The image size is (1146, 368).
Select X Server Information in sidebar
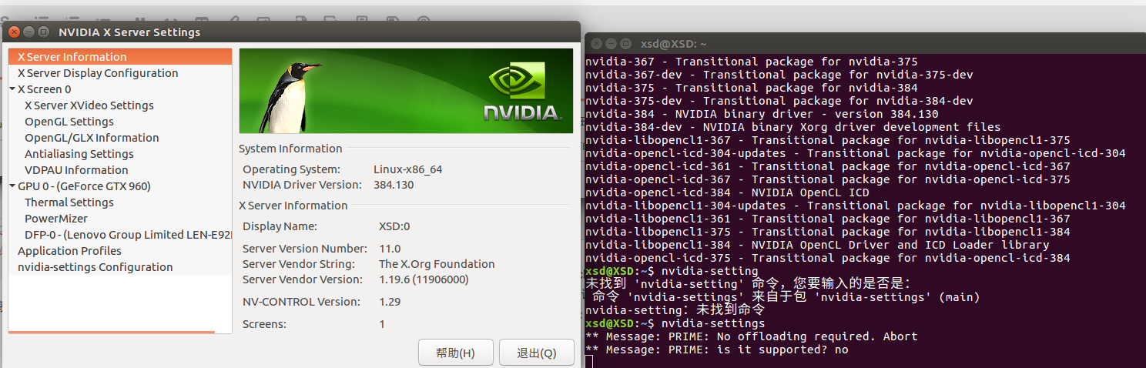tap(120, 57)
